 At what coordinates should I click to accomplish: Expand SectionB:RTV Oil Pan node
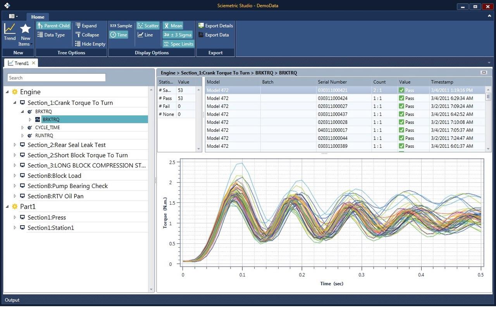click(15, 196)
